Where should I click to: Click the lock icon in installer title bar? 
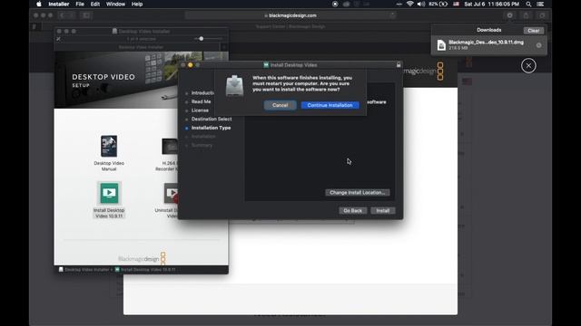(399, 64)
